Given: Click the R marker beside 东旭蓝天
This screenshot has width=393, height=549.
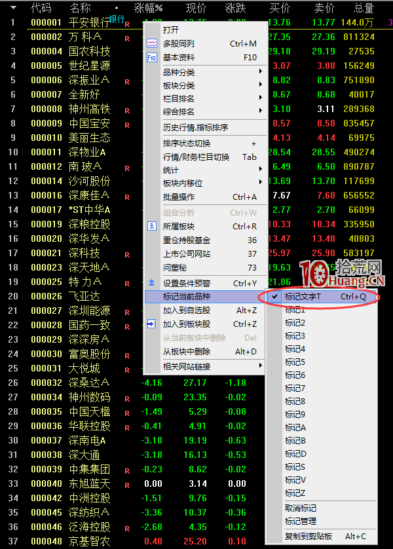Looking at the screenshot, I should tap(127, 485).
